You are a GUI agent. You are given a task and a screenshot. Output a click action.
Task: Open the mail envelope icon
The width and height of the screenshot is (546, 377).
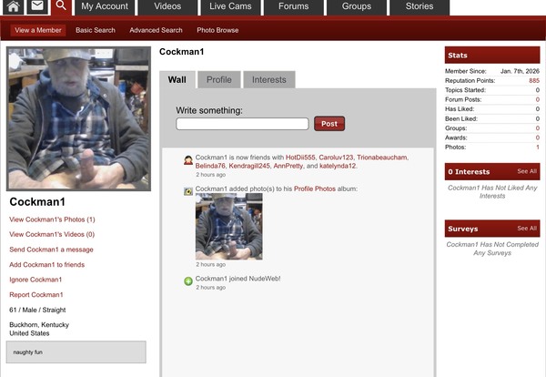36,7
